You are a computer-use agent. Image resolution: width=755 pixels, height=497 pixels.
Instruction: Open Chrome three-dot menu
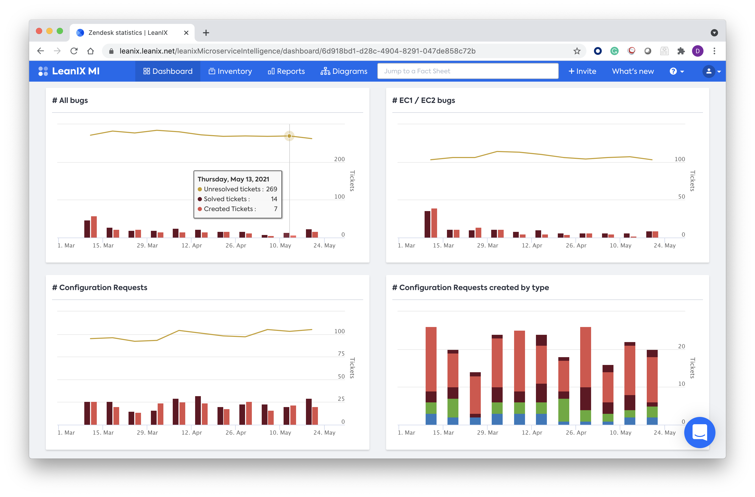click(x=714, y=51)
